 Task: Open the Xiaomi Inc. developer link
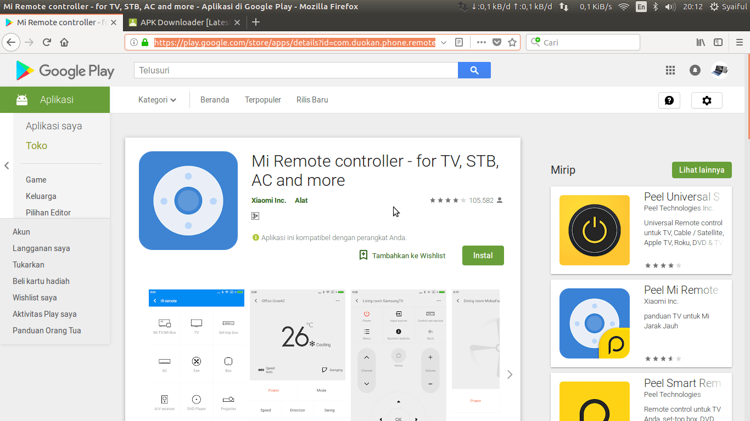(x=268, y=201)
